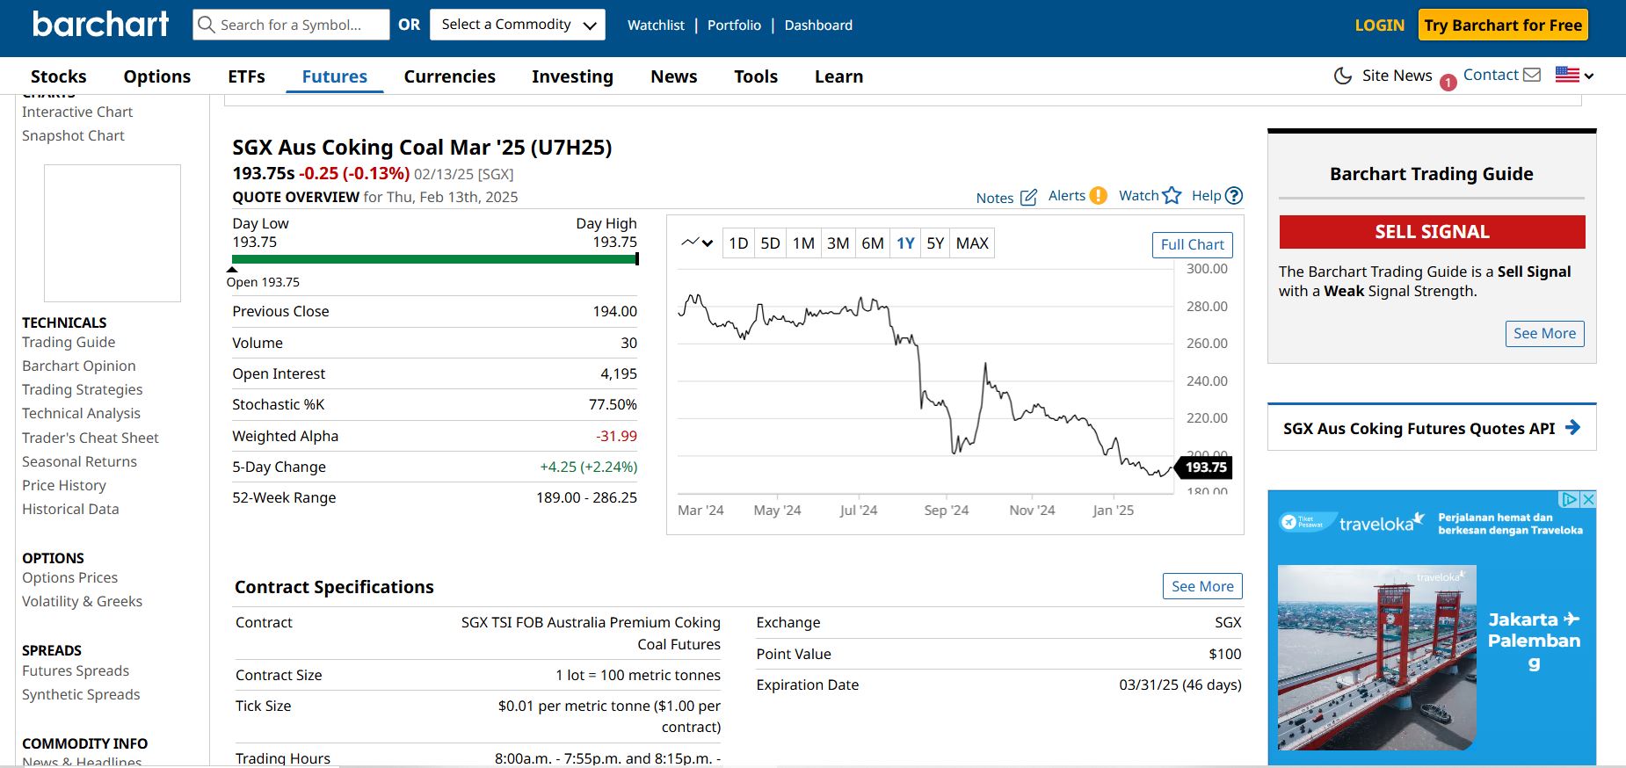1626x768 pixels.
Task: Open the ETFs menu
Action: pyautogui.click(x=246, y=76)
